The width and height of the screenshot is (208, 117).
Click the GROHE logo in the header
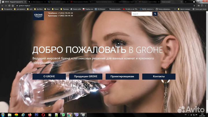click(x=38, y=16)
